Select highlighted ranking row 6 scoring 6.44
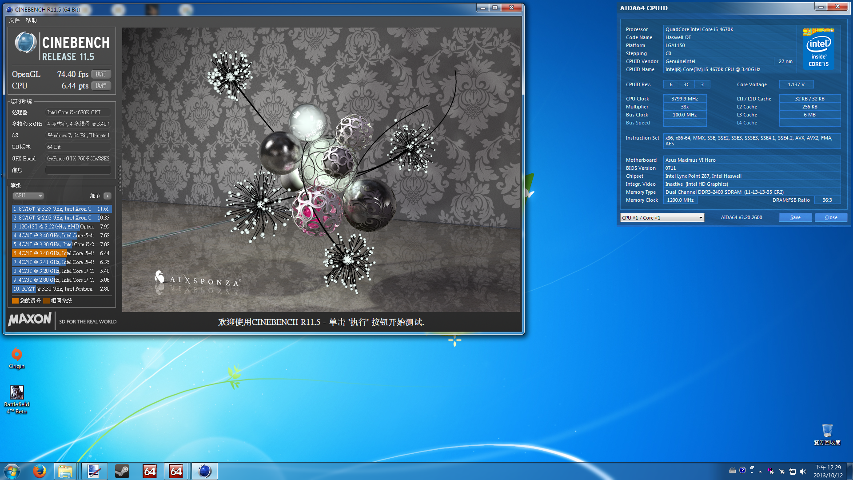Image resolution: width=853 pixels, height=480 pixels. coord(62,253)
